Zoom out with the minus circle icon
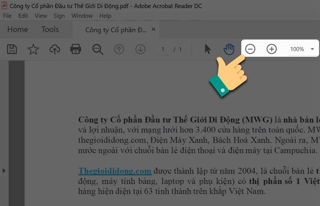320x206 pixels. tap(250, 49)
